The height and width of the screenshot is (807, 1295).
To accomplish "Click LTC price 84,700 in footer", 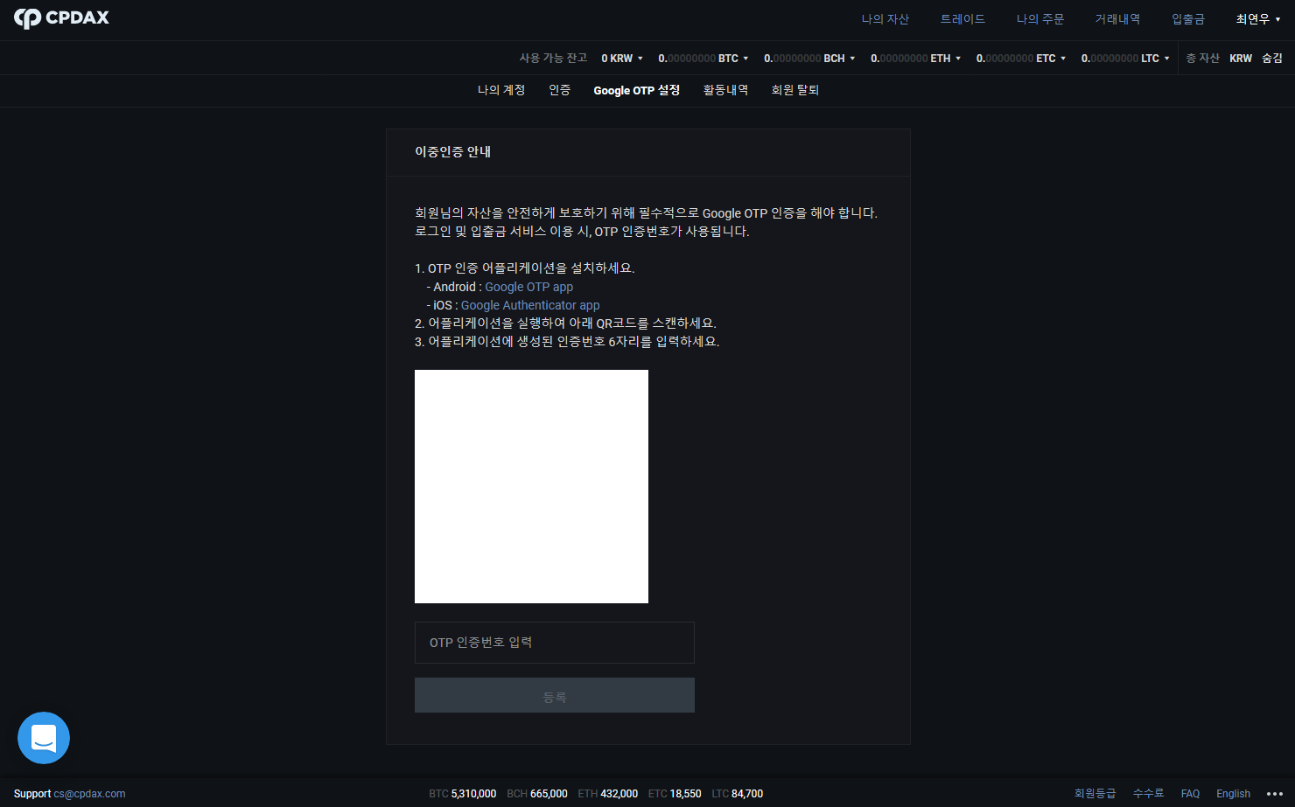I will 747,794.
